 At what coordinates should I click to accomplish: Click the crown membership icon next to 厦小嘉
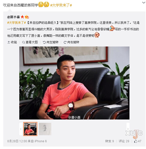pos(27,17)
